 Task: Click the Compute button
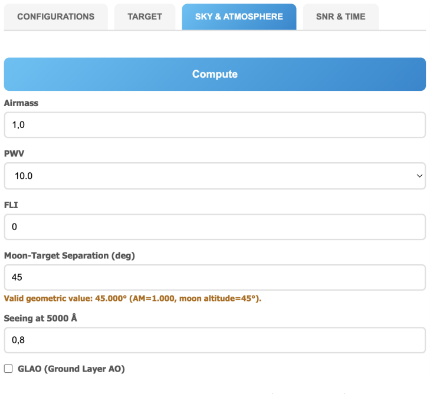click(215, 74)
